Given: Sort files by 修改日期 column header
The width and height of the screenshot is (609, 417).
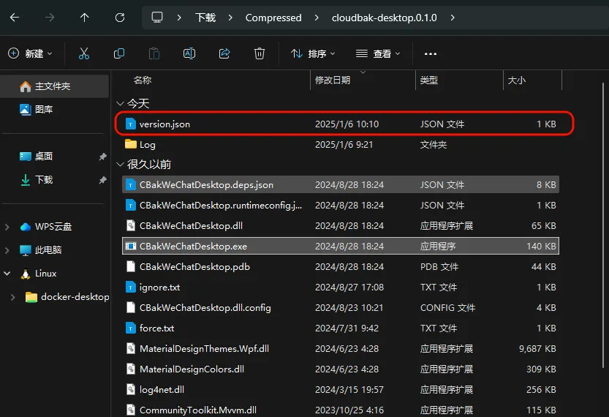Looking at the screenshot, I should click(x=333, y=80).
